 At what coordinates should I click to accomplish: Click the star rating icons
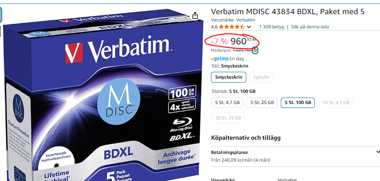point(232,27)
